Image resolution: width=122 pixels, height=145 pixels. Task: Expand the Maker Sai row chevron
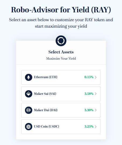[x=96, y=94]
